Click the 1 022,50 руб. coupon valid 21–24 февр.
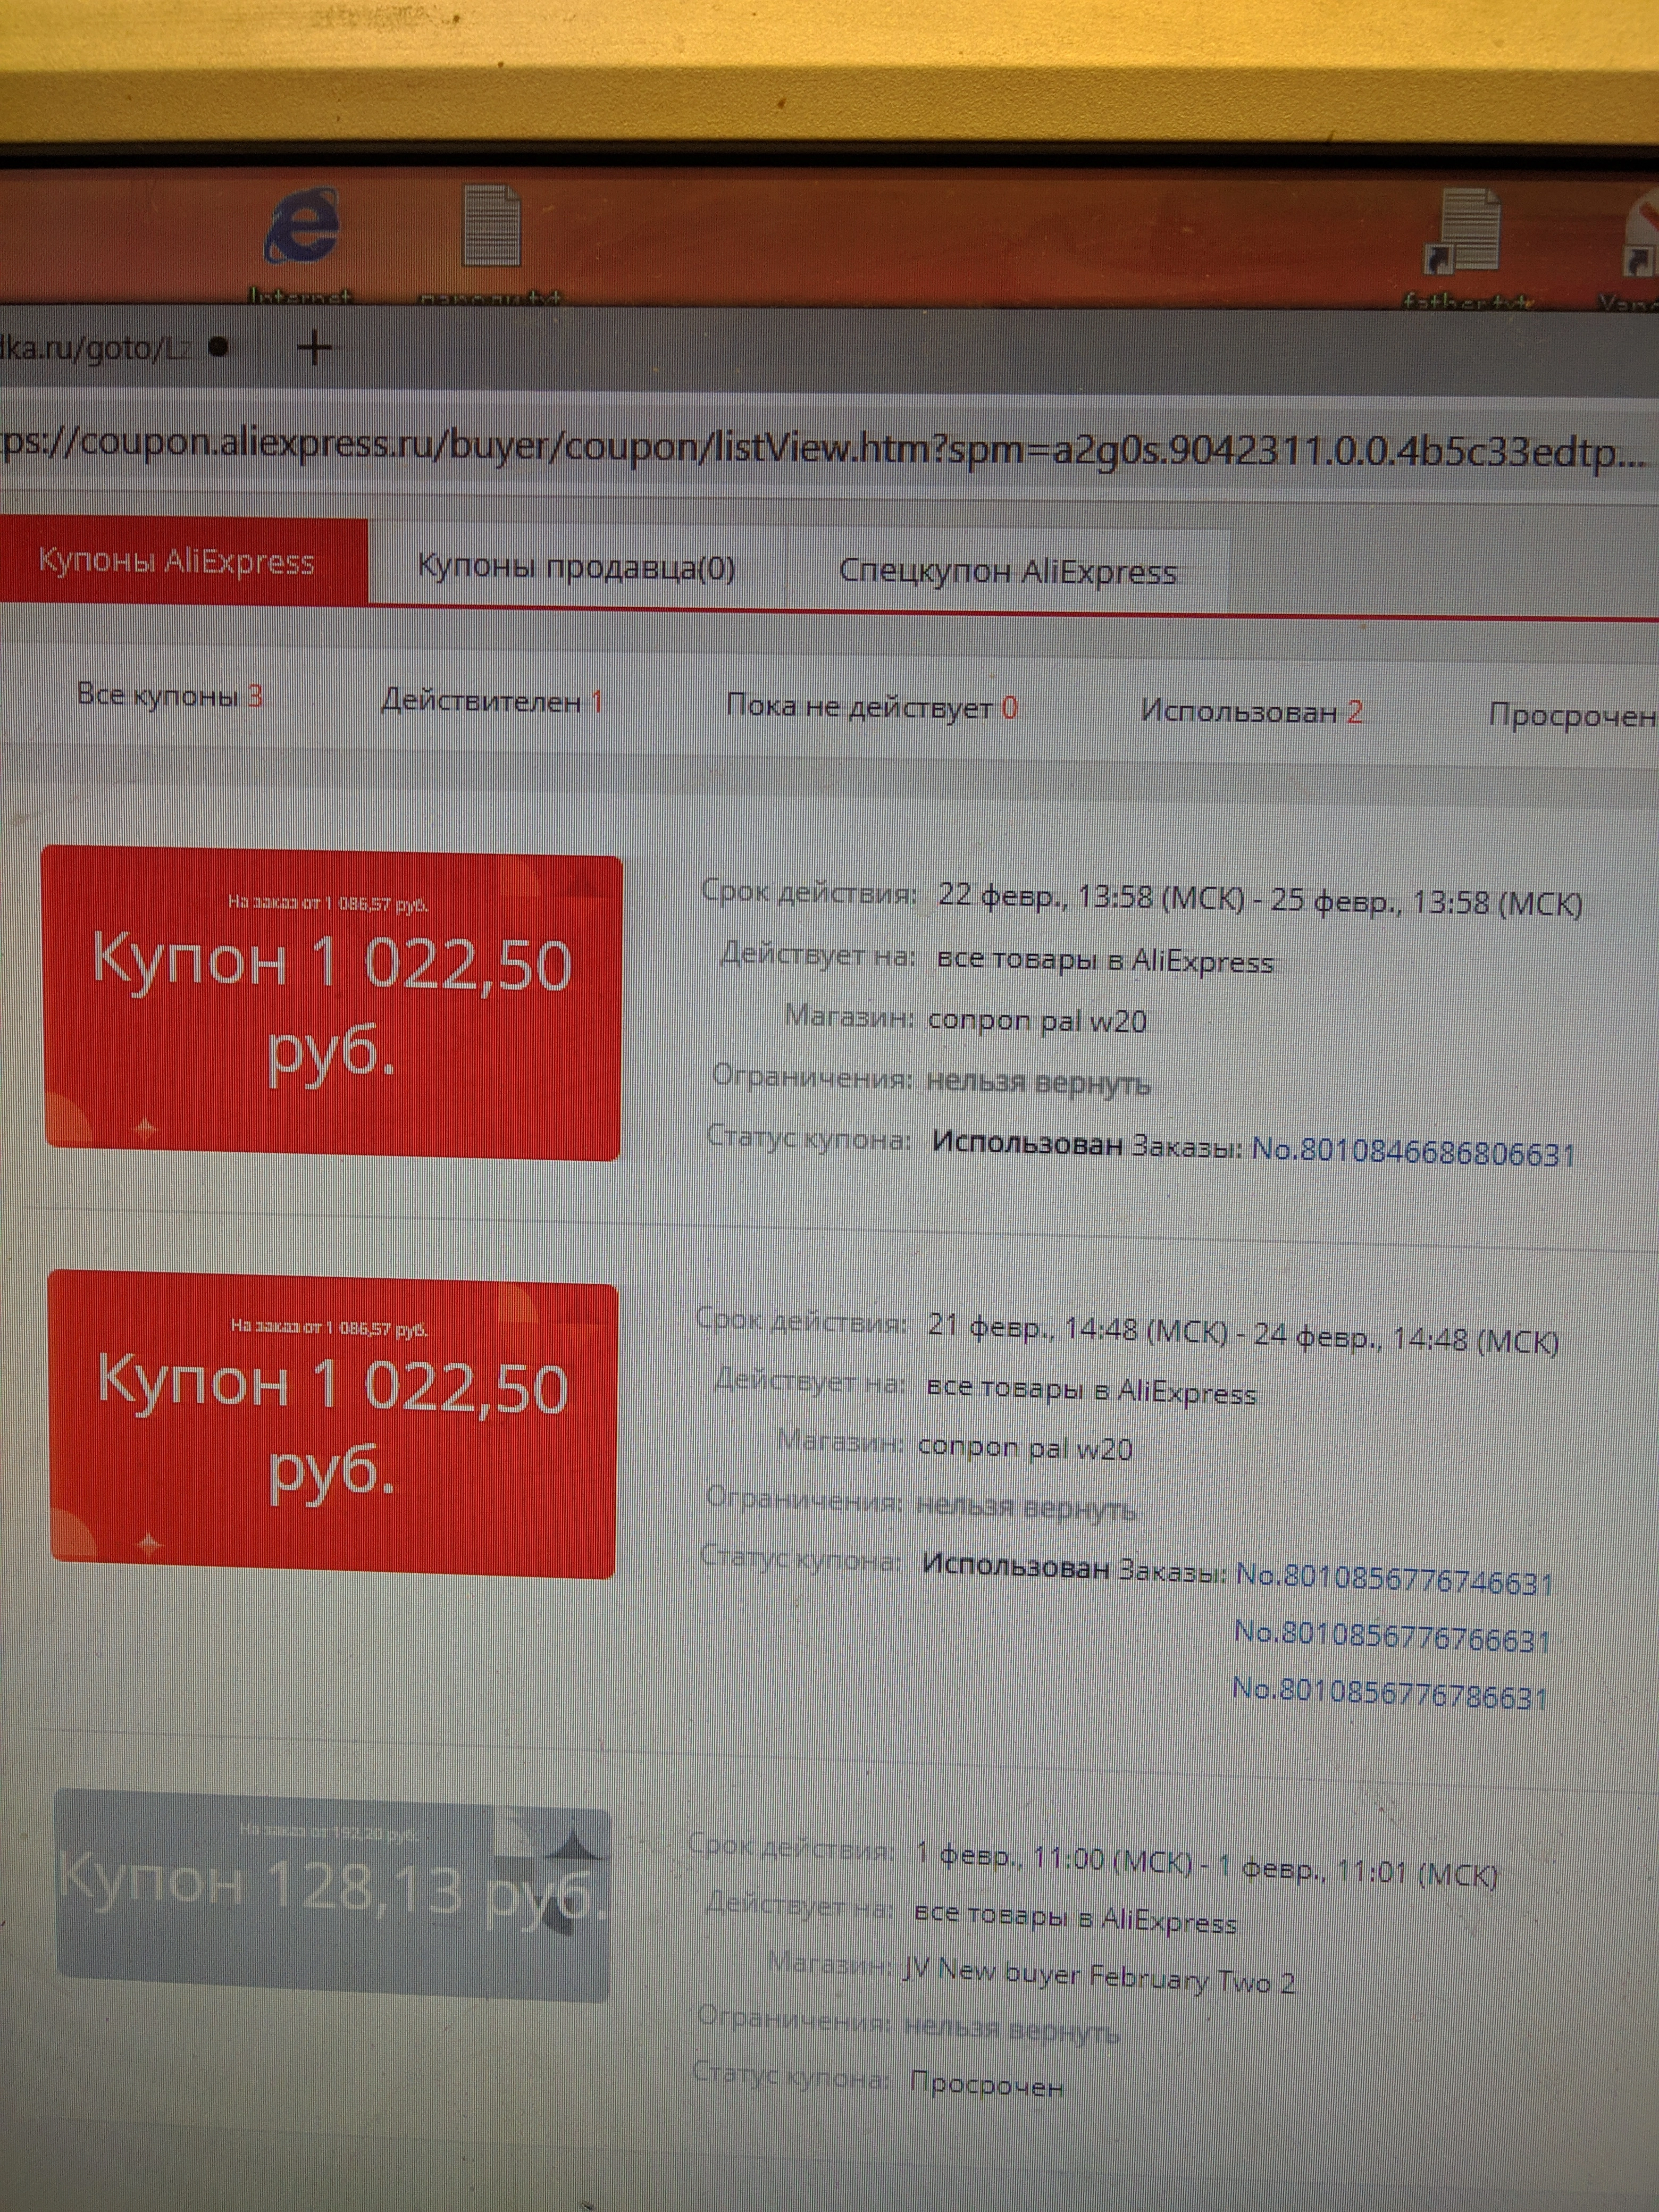This screenshot has width=1659, height=2212. pyautogui.click(x=333, y=1425)
